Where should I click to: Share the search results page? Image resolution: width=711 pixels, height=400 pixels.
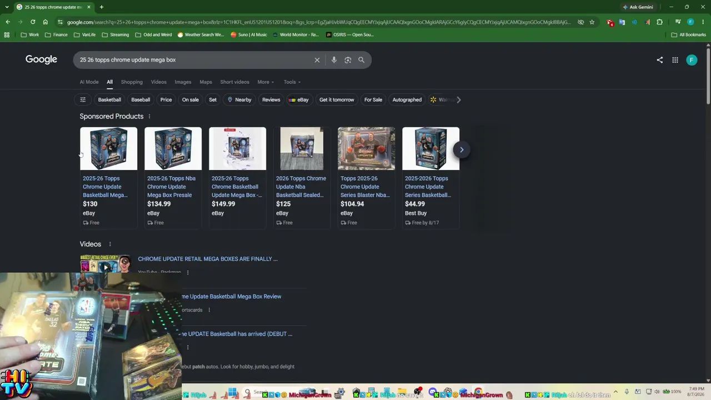click(x=660, y=60)
